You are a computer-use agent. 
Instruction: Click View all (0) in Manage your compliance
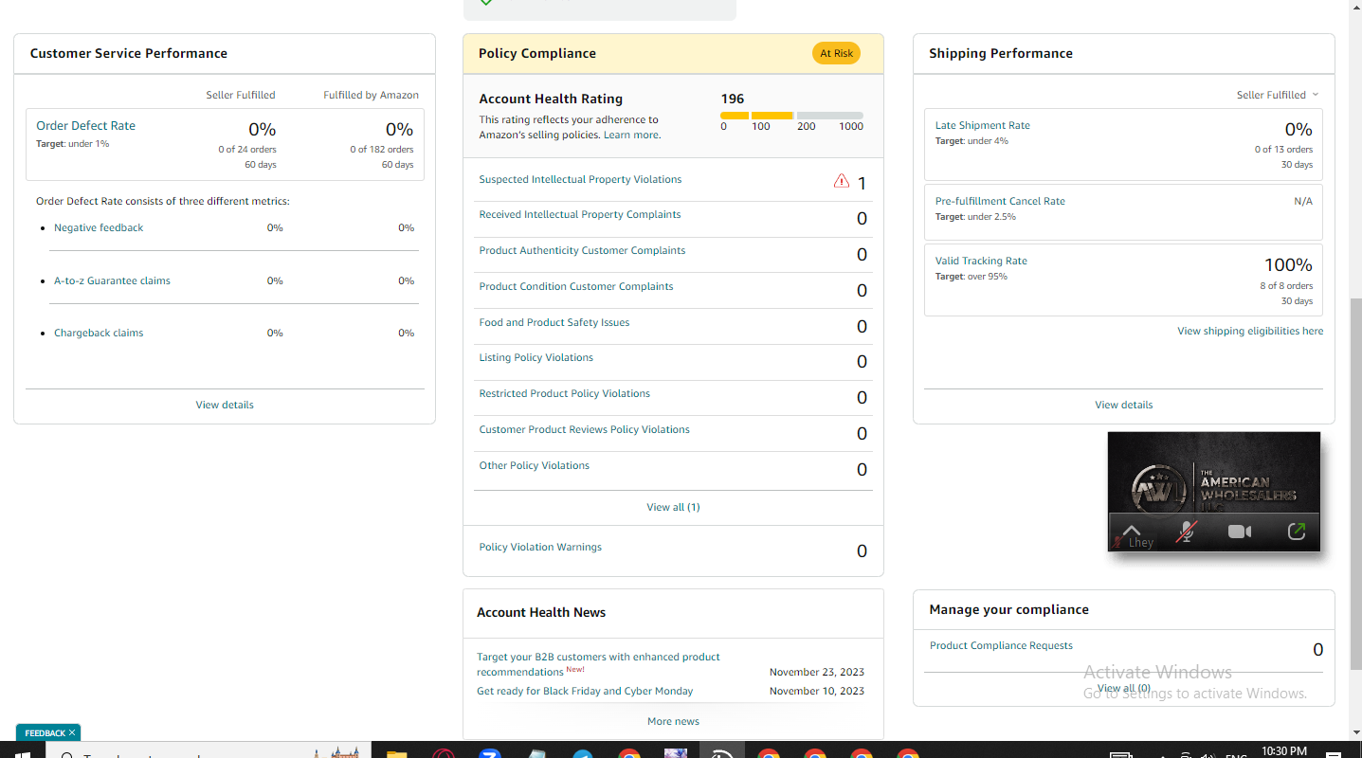[1124, 688]
